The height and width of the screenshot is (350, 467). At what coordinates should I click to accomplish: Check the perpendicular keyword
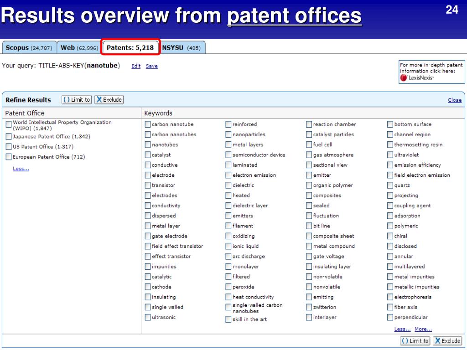pyautogui.click(x=390, y=317)
